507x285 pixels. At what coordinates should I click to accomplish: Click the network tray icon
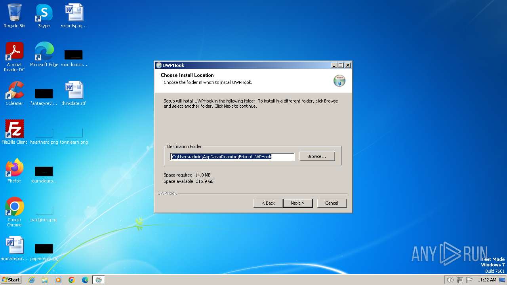pyautogui.click(x=460, y=280)
